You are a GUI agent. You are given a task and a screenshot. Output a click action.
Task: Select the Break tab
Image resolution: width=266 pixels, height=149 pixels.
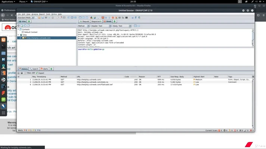[108, 22]
